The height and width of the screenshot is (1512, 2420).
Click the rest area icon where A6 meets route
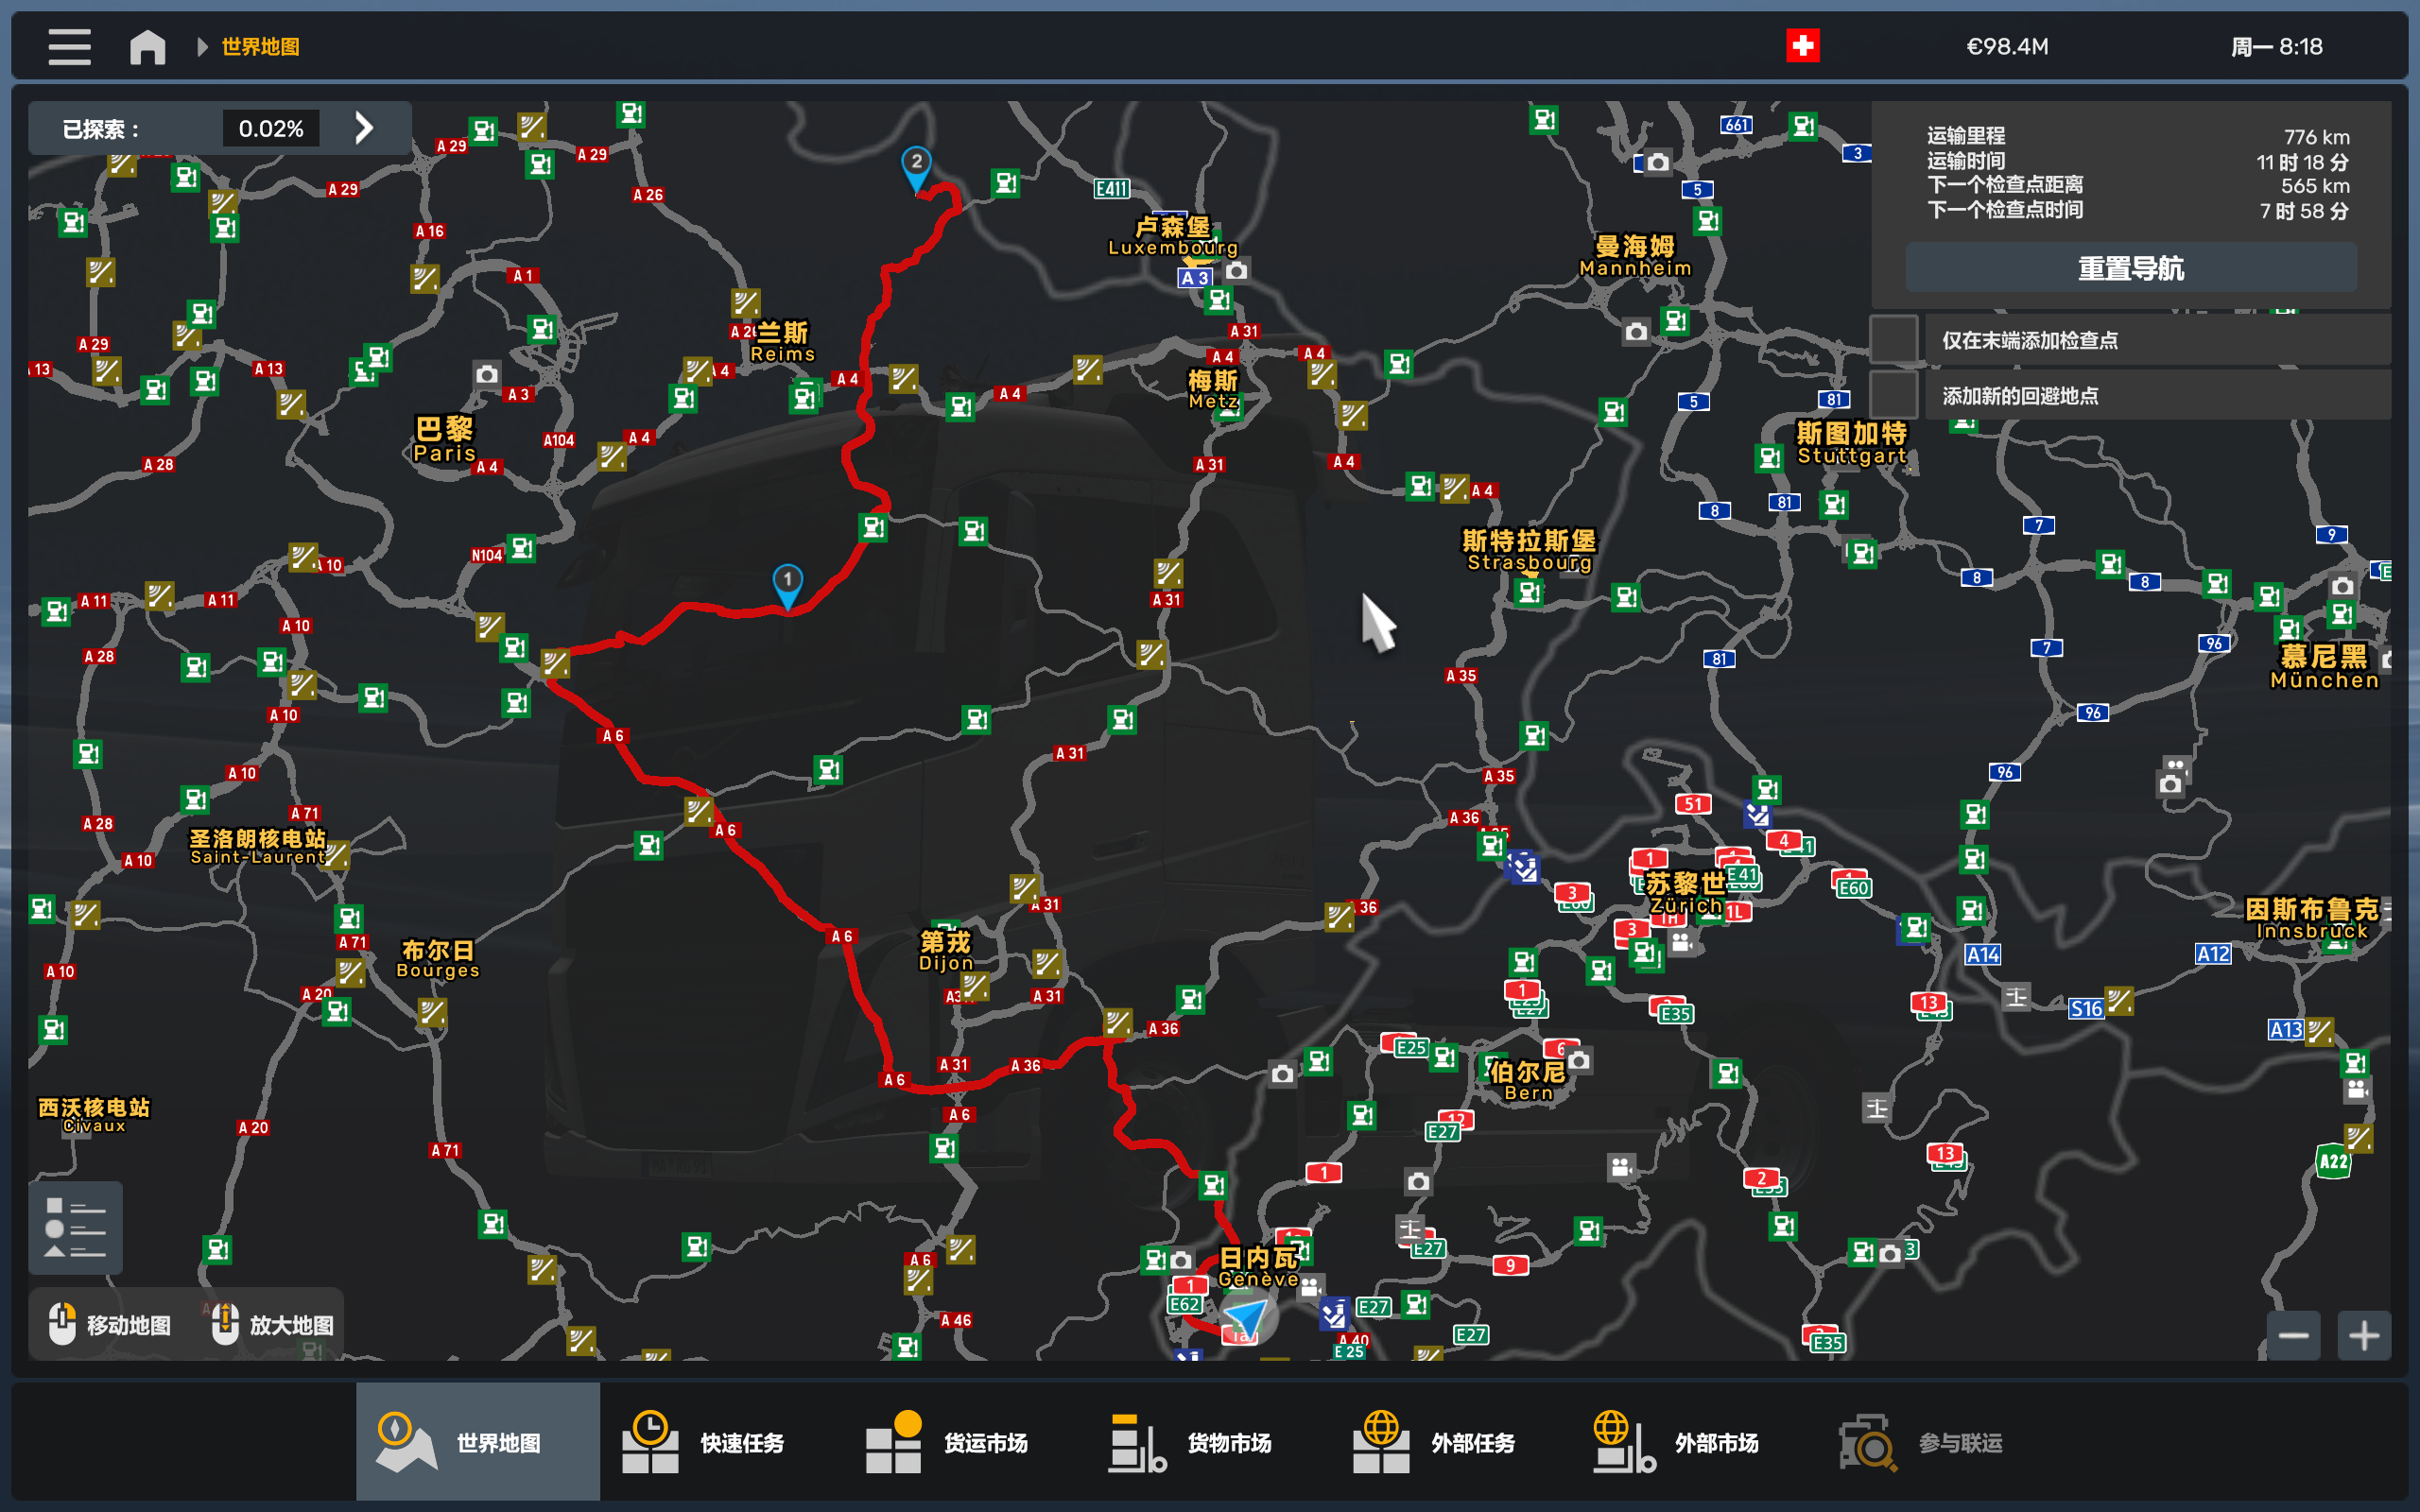click(555, 662)
